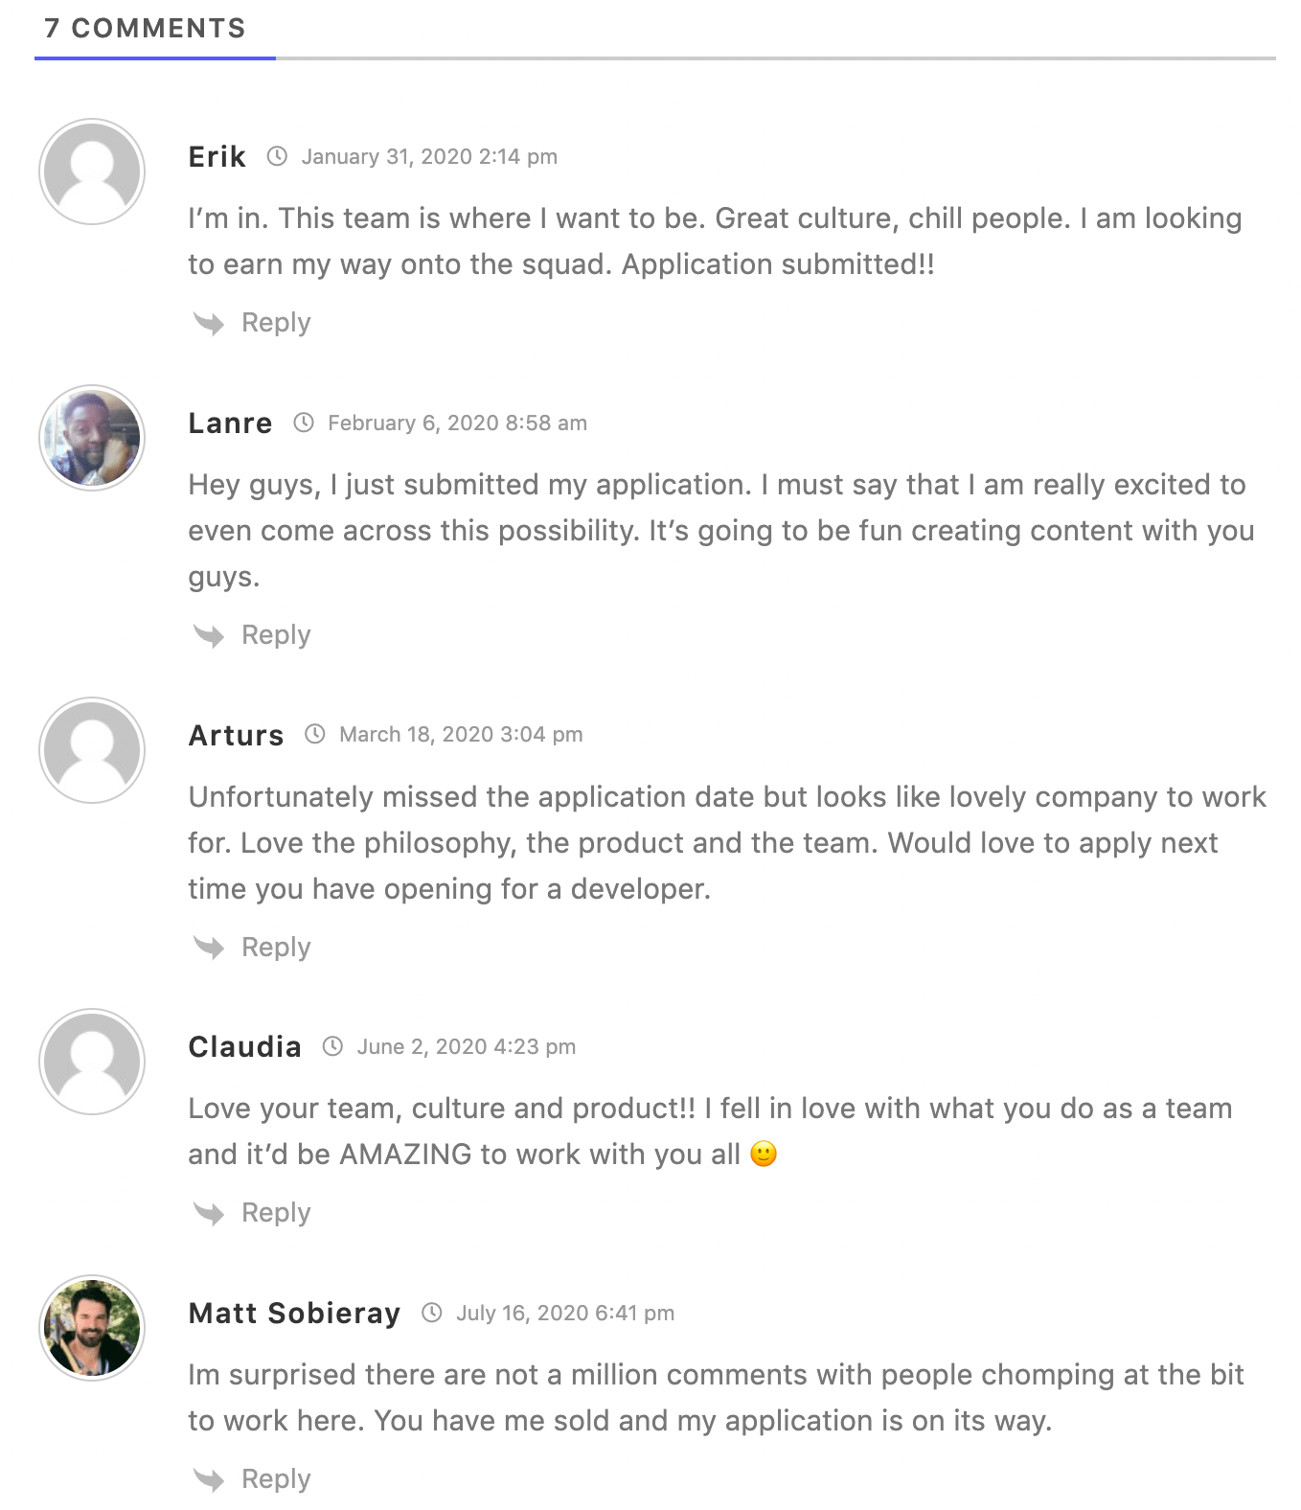Click Reply below Matt Sobieray's comment
1301x1510 pixels.
276,1478
